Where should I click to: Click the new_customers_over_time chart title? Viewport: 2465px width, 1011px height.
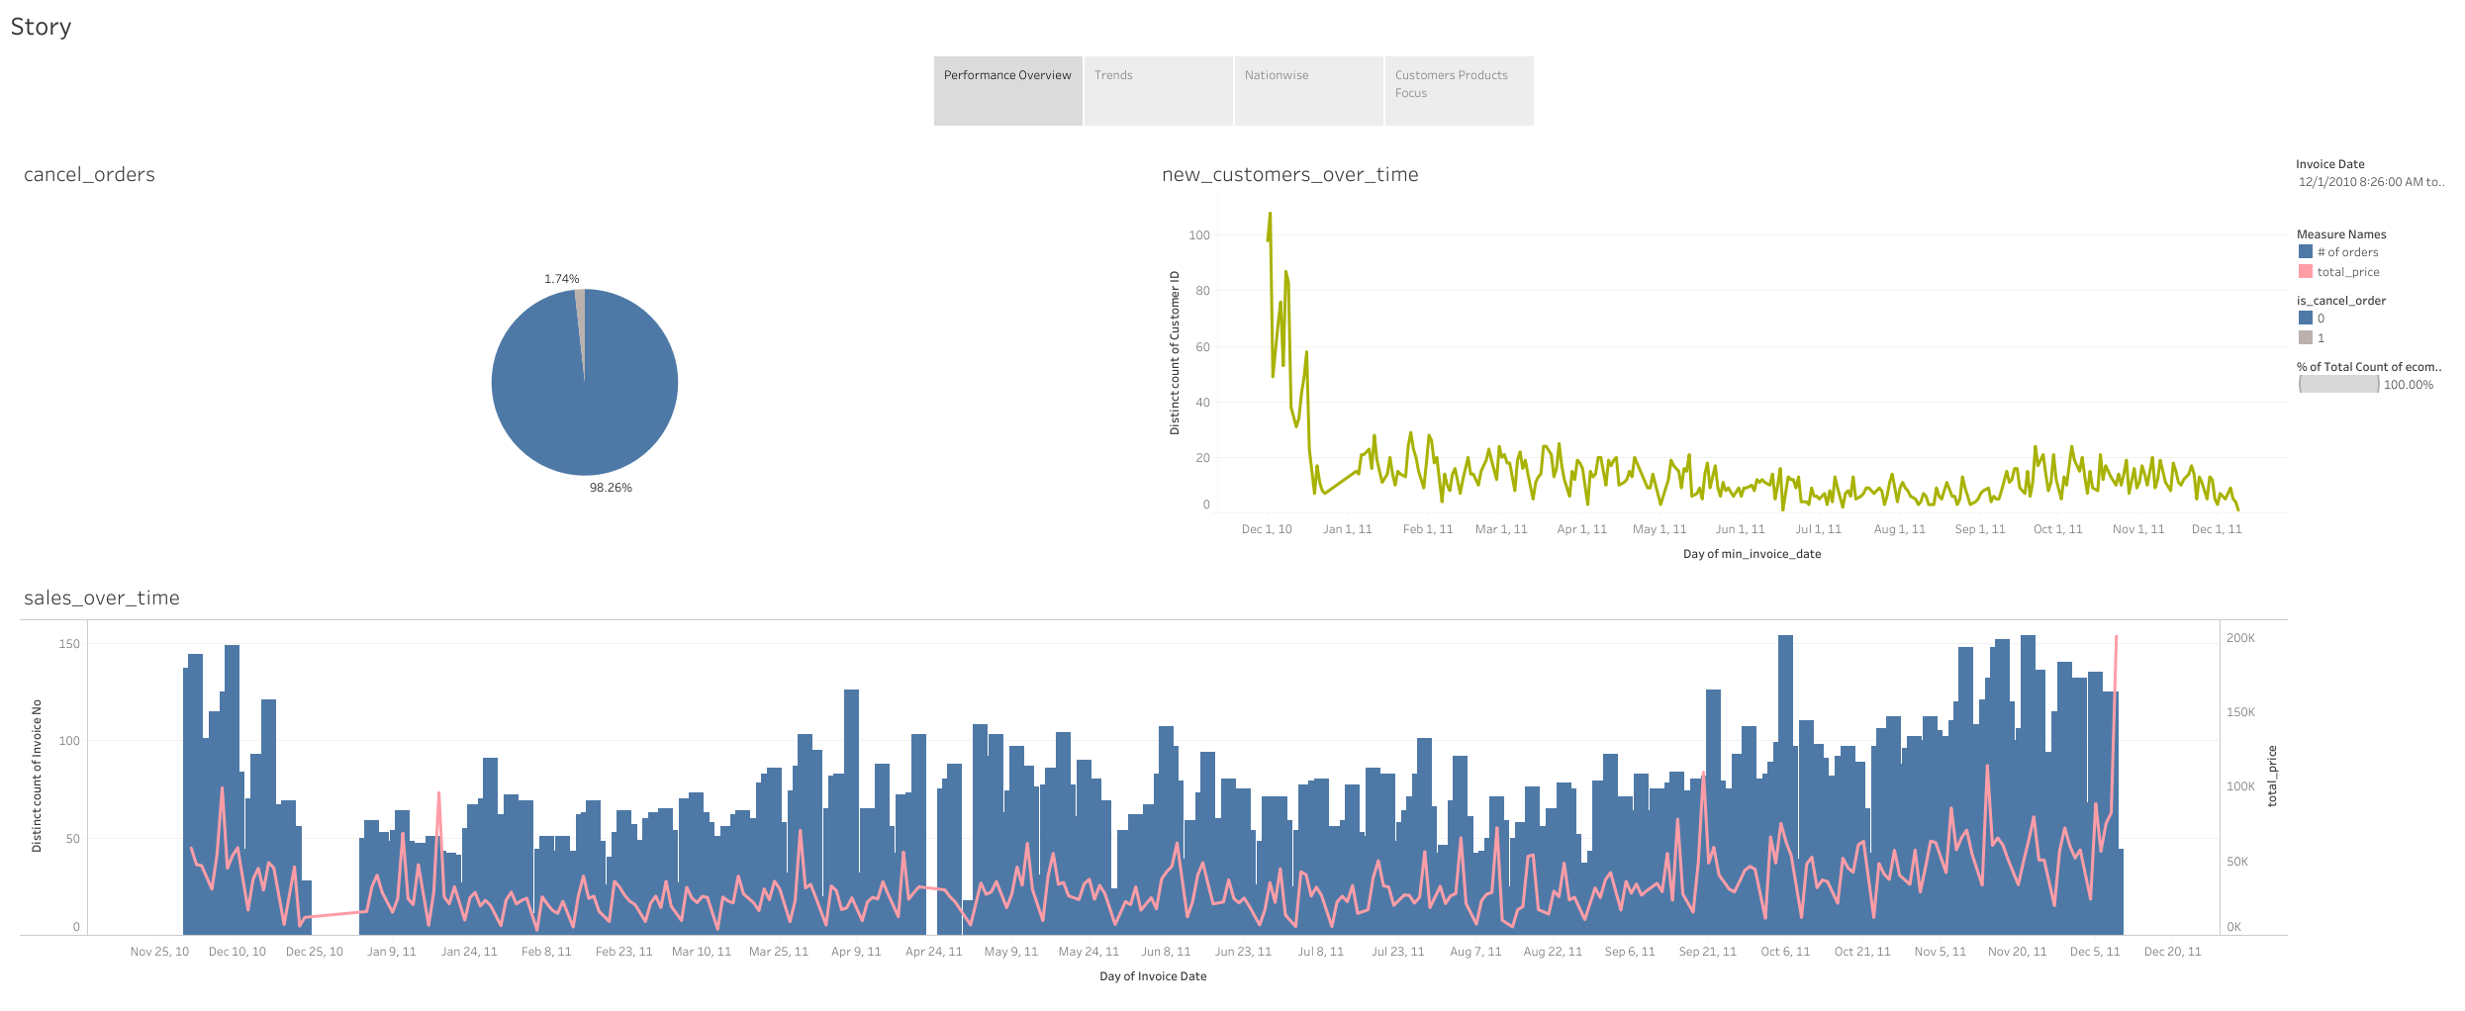pos(1289,175)
